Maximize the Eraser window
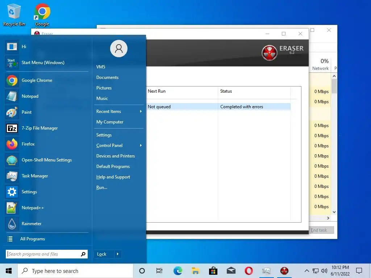Viewport: 371px width, 278px height. point(284,34)
